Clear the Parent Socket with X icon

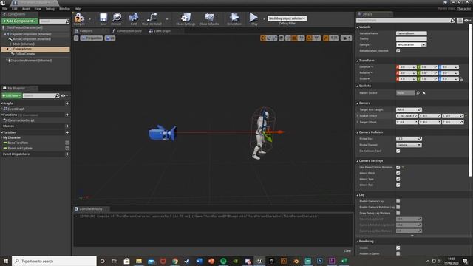coord(423,93)
